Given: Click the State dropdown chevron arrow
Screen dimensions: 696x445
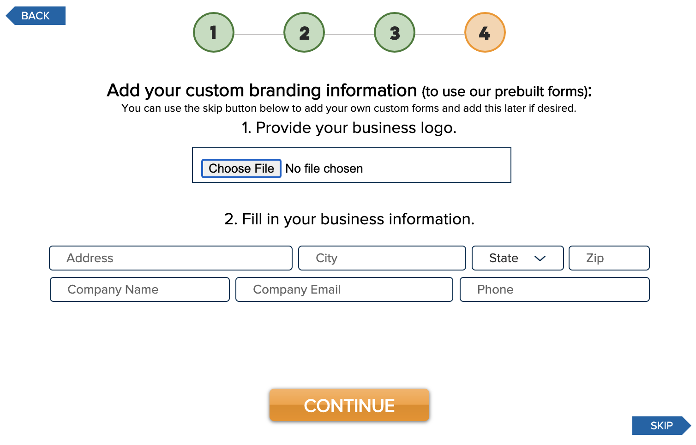Looking at the screenshot, I should [540, 259].
